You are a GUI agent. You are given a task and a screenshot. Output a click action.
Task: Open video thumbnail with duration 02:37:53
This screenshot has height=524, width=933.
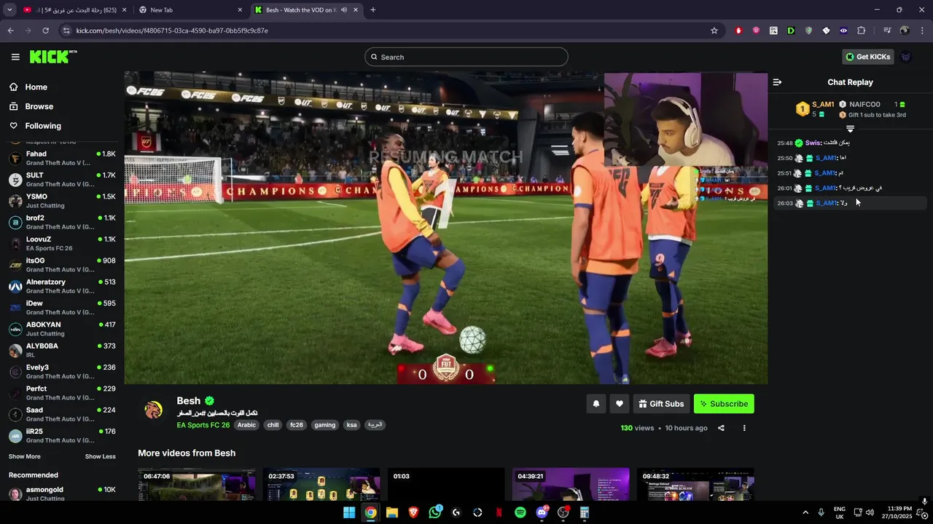321,485
